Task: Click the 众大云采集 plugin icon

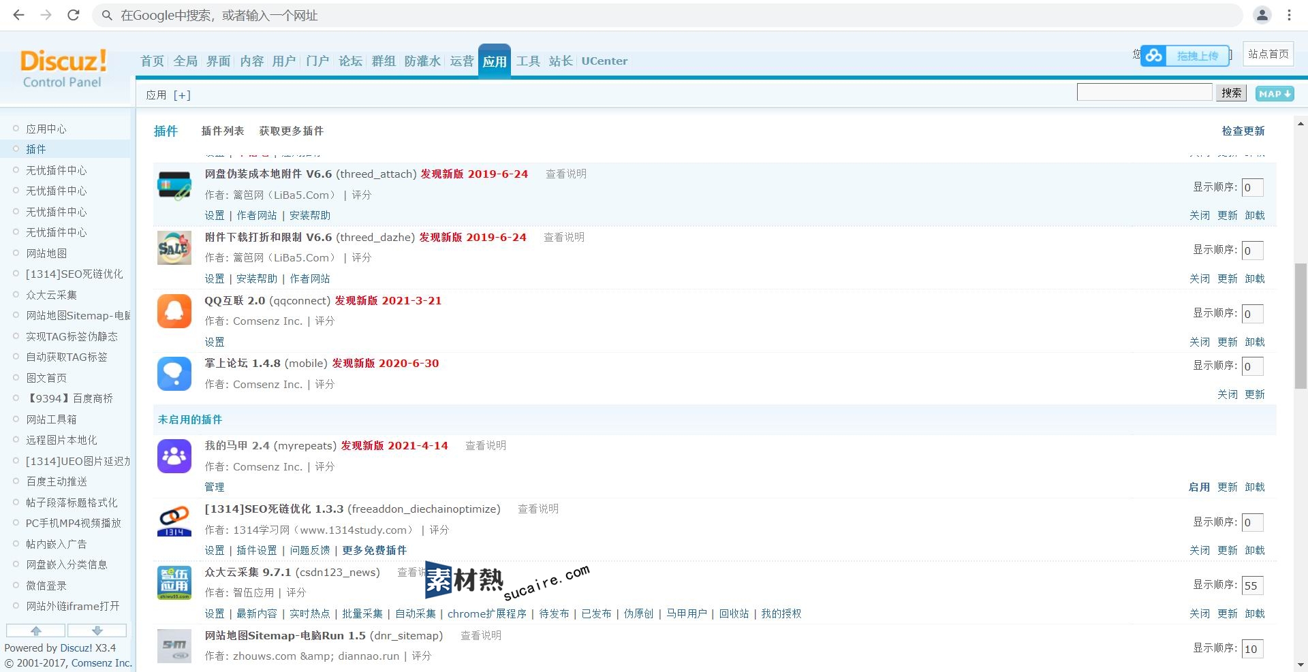Action: [174, 583]
